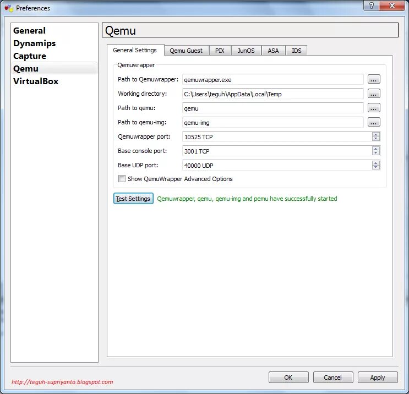Decrease the Base UDP port value

pyautogui.click(x=375, y=167)
